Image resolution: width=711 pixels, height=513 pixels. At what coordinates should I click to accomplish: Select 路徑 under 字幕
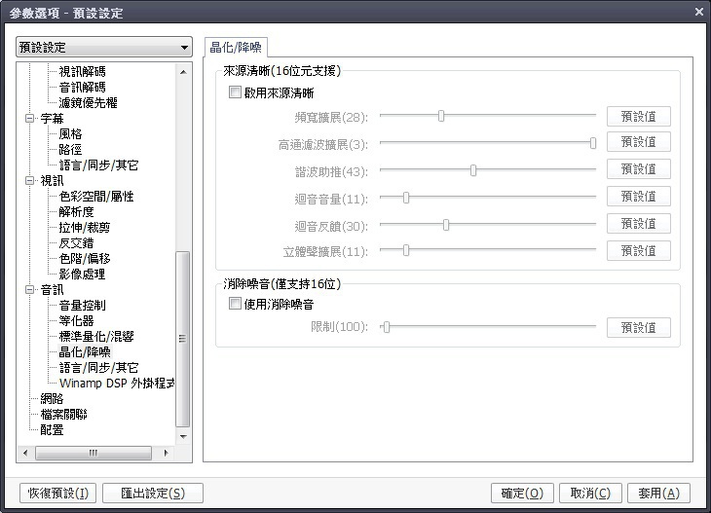70,150
